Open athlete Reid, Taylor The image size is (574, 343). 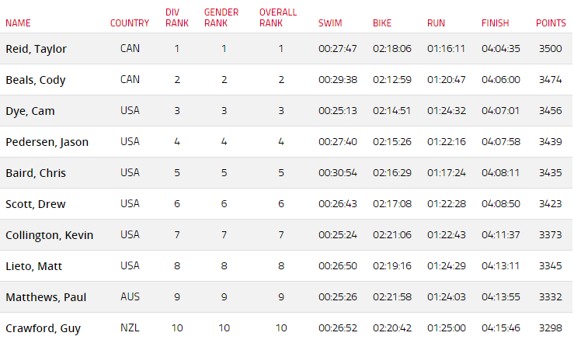(x=36, y=49)
